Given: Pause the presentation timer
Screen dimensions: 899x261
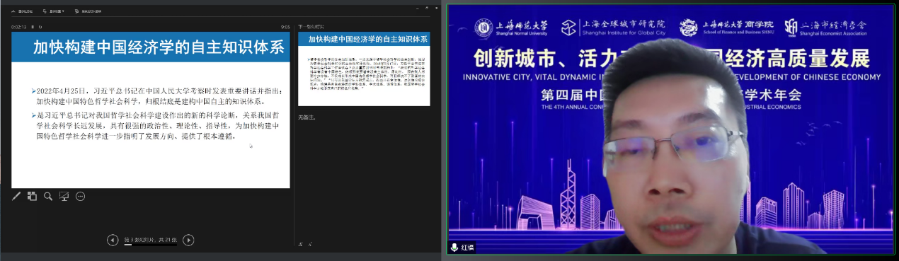Looking at the screenshot, I should coord(32,26).
